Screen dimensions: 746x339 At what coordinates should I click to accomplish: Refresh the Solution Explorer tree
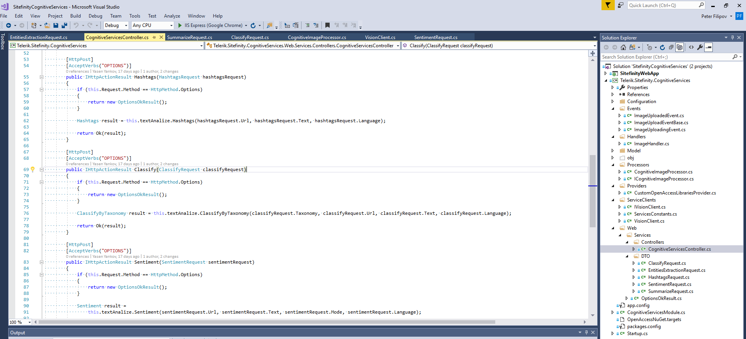[662, 47]
